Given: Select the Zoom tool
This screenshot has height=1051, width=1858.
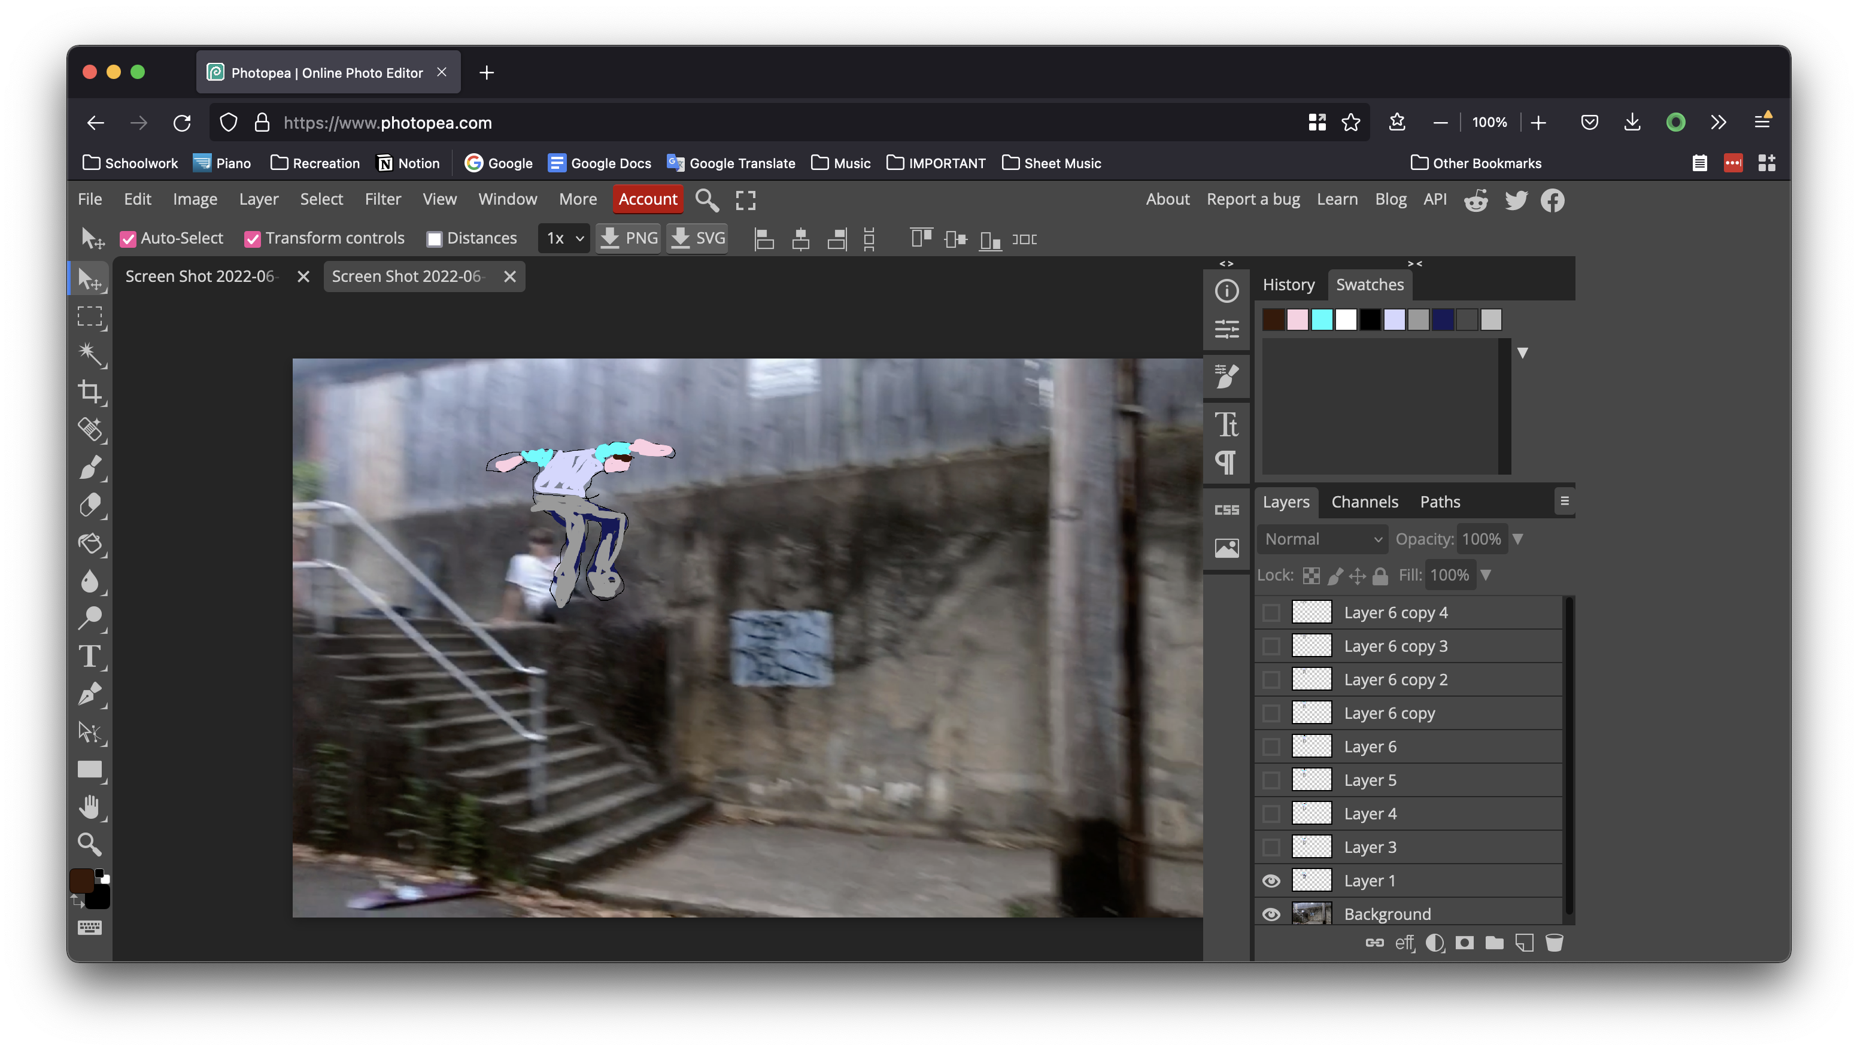Looking at the screenshot, I should (x=90, y=845).
